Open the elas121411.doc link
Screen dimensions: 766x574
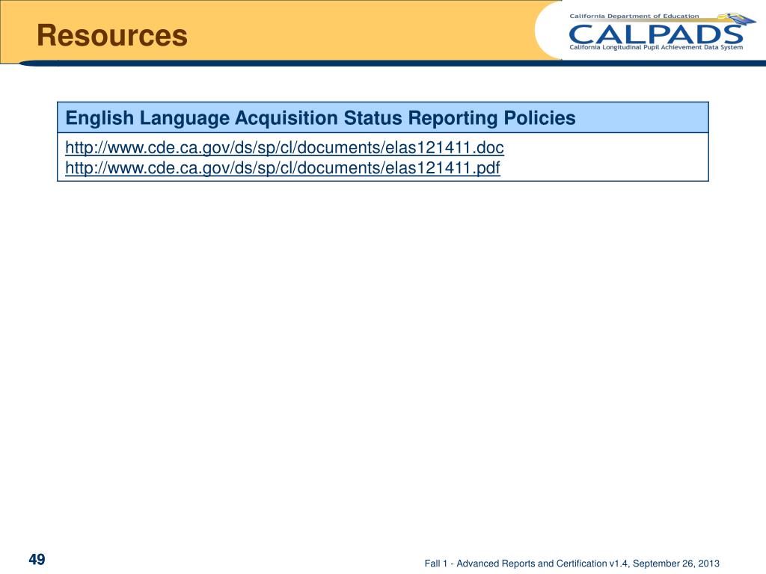click(284, 147)
